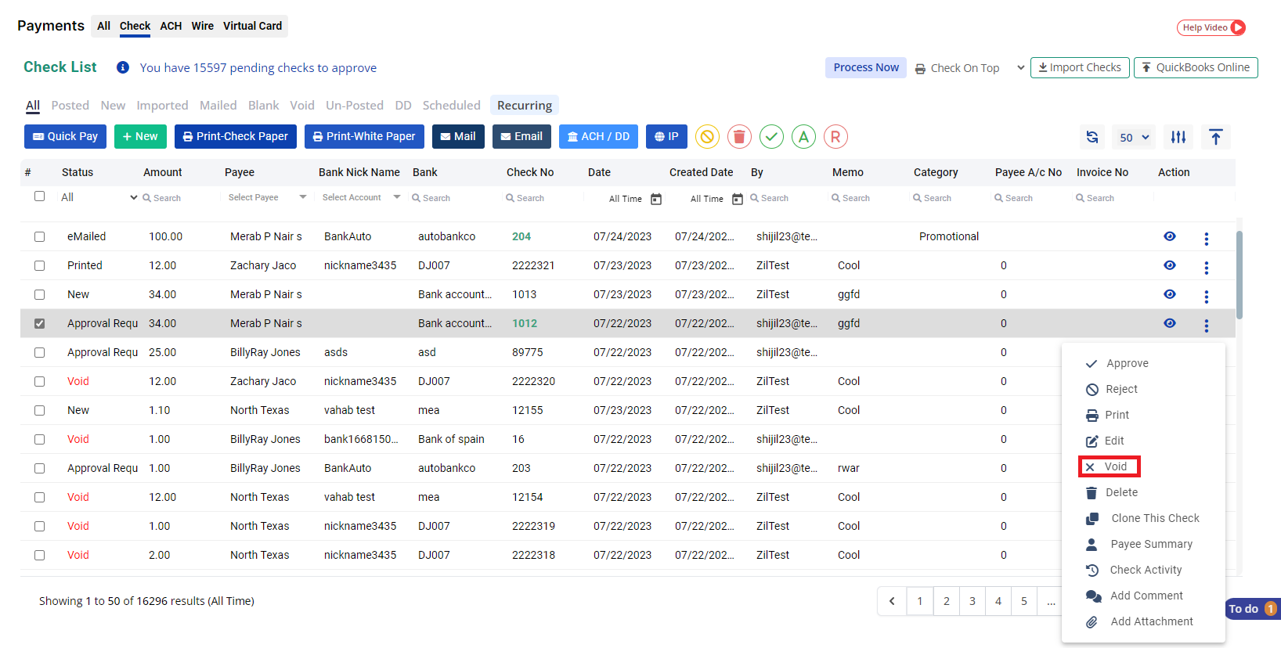Image resolution: width=1281 pixels, height=648 pixels.
Task: Choose Void in context menu
Action: click(x=1109, y=466)
